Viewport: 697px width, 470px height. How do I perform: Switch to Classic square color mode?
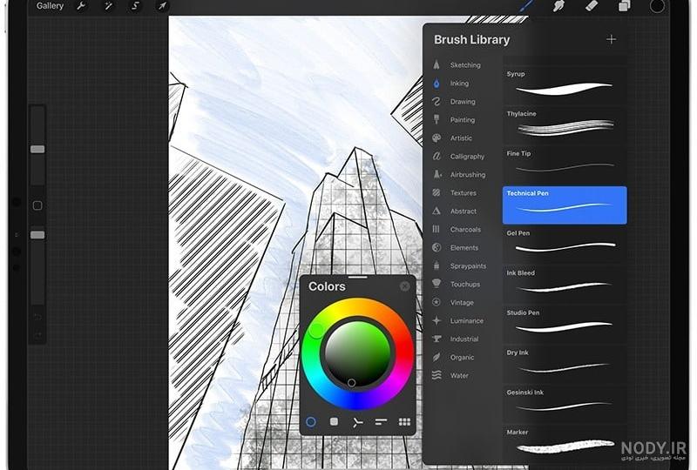point(335,421)
